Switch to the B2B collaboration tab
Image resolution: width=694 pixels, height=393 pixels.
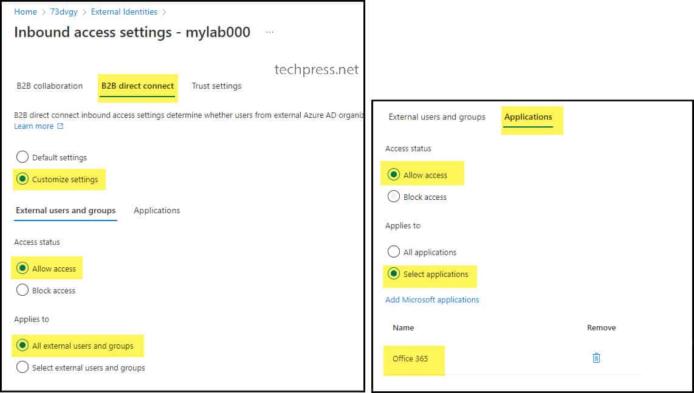(x=50, y=86)
